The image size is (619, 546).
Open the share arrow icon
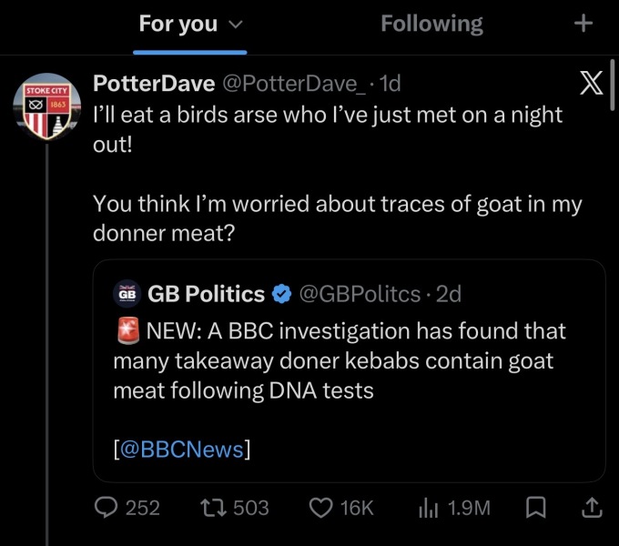tap(593, 508)
